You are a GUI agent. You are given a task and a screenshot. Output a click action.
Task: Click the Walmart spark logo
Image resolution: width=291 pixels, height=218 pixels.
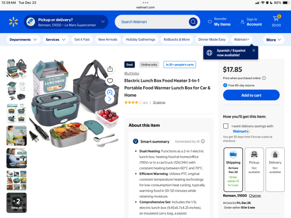click(x=13, y=22)
